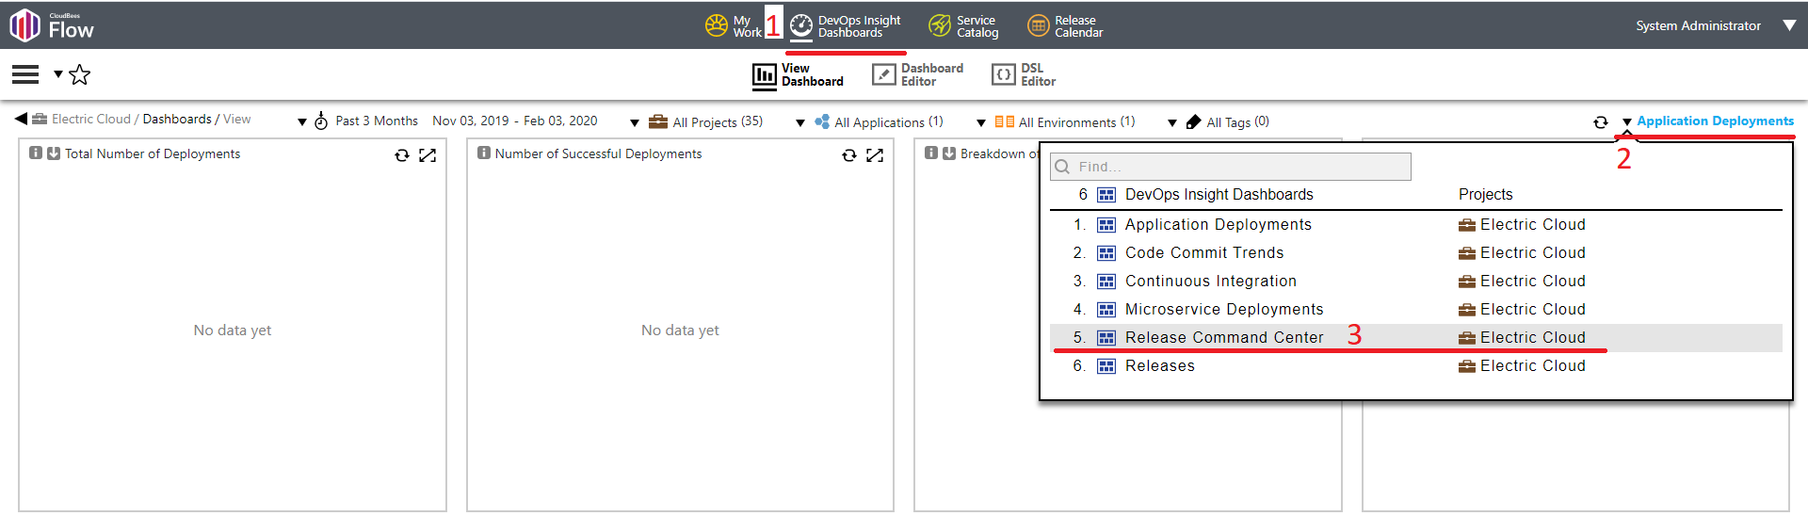Click the stopwatch time range icon

click(321, 121)
